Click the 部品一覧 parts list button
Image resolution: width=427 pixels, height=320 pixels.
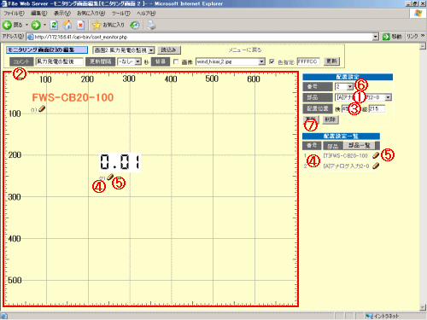click(359, 145)
